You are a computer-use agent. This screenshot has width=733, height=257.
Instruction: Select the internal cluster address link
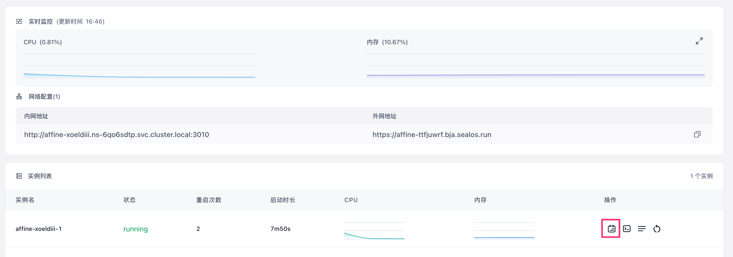tap(116, 135)
